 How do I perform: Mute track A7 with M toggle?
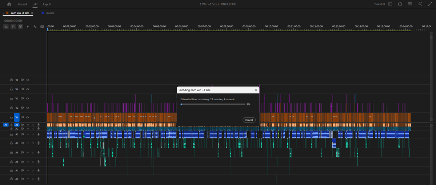tap(28, 170)
